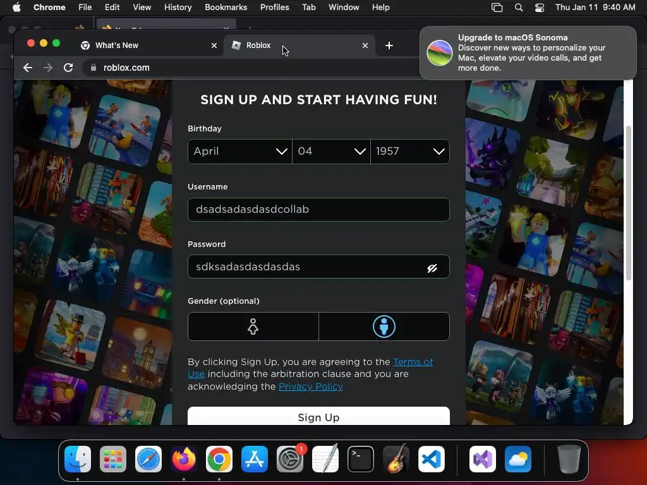Screen dimensions: 647x485
Task: Open the Weather app from the dock
Action: pos(518,459)
